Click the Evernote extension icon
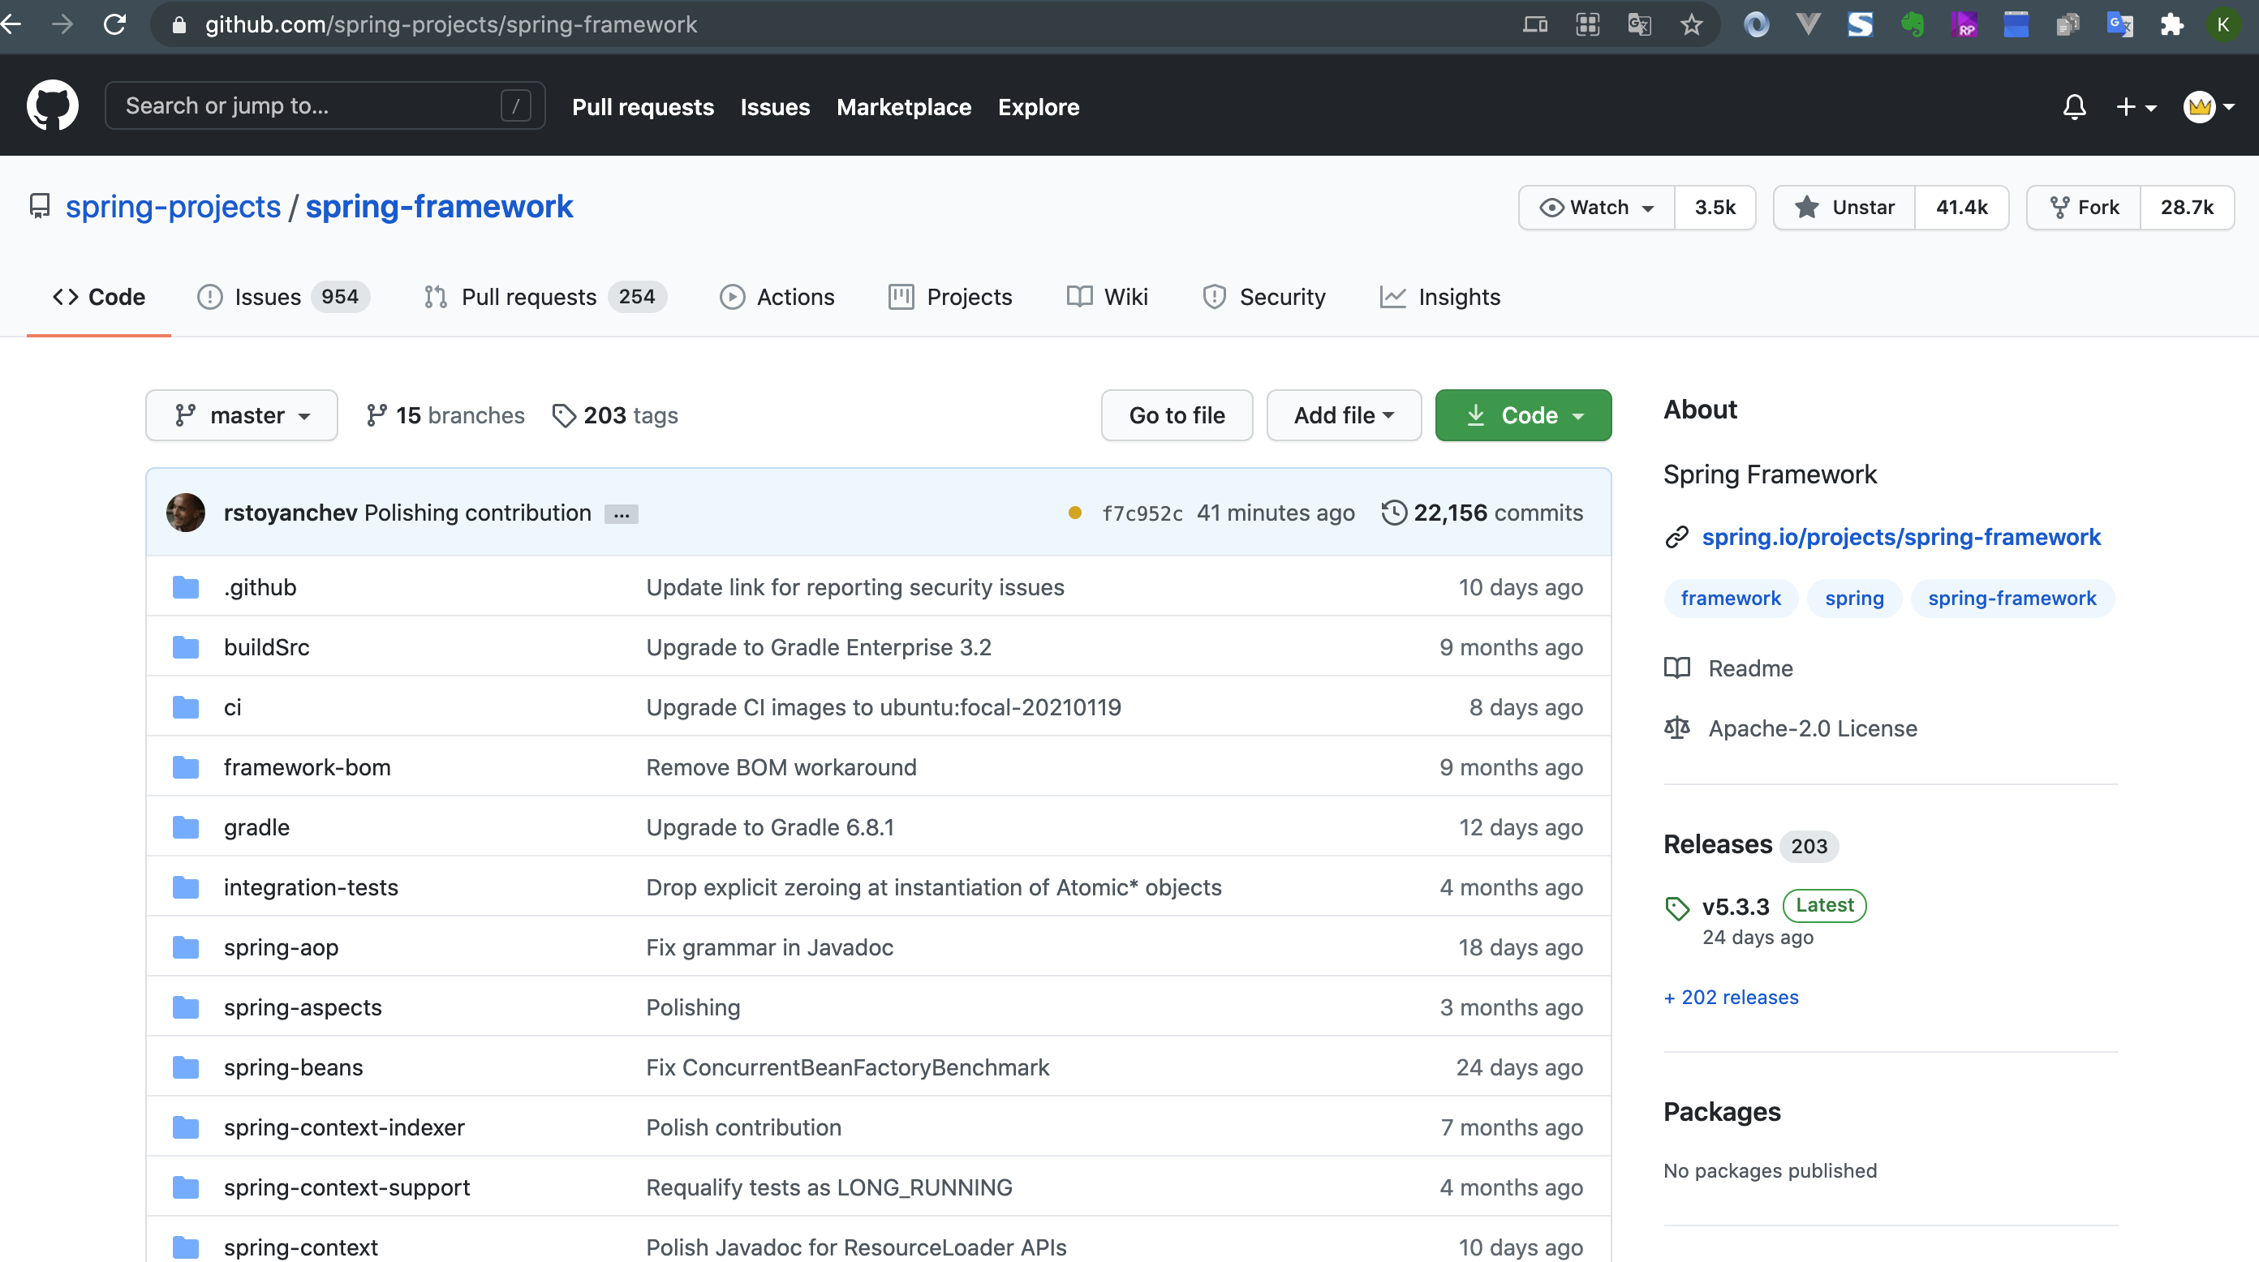 pos(1913,24)
